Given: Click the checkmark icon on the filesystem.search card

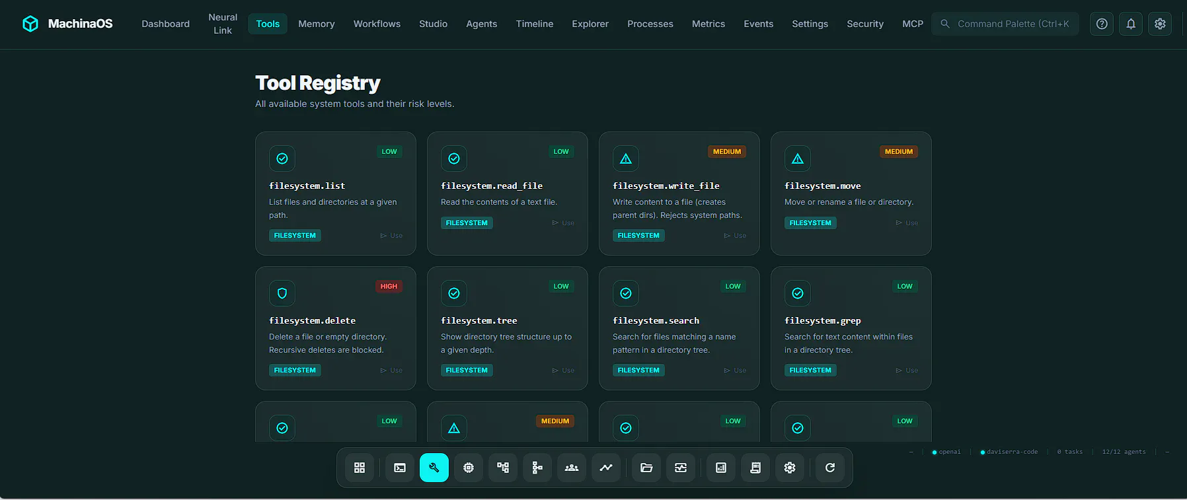Looking at the screenshot, I should coord(626,293).
